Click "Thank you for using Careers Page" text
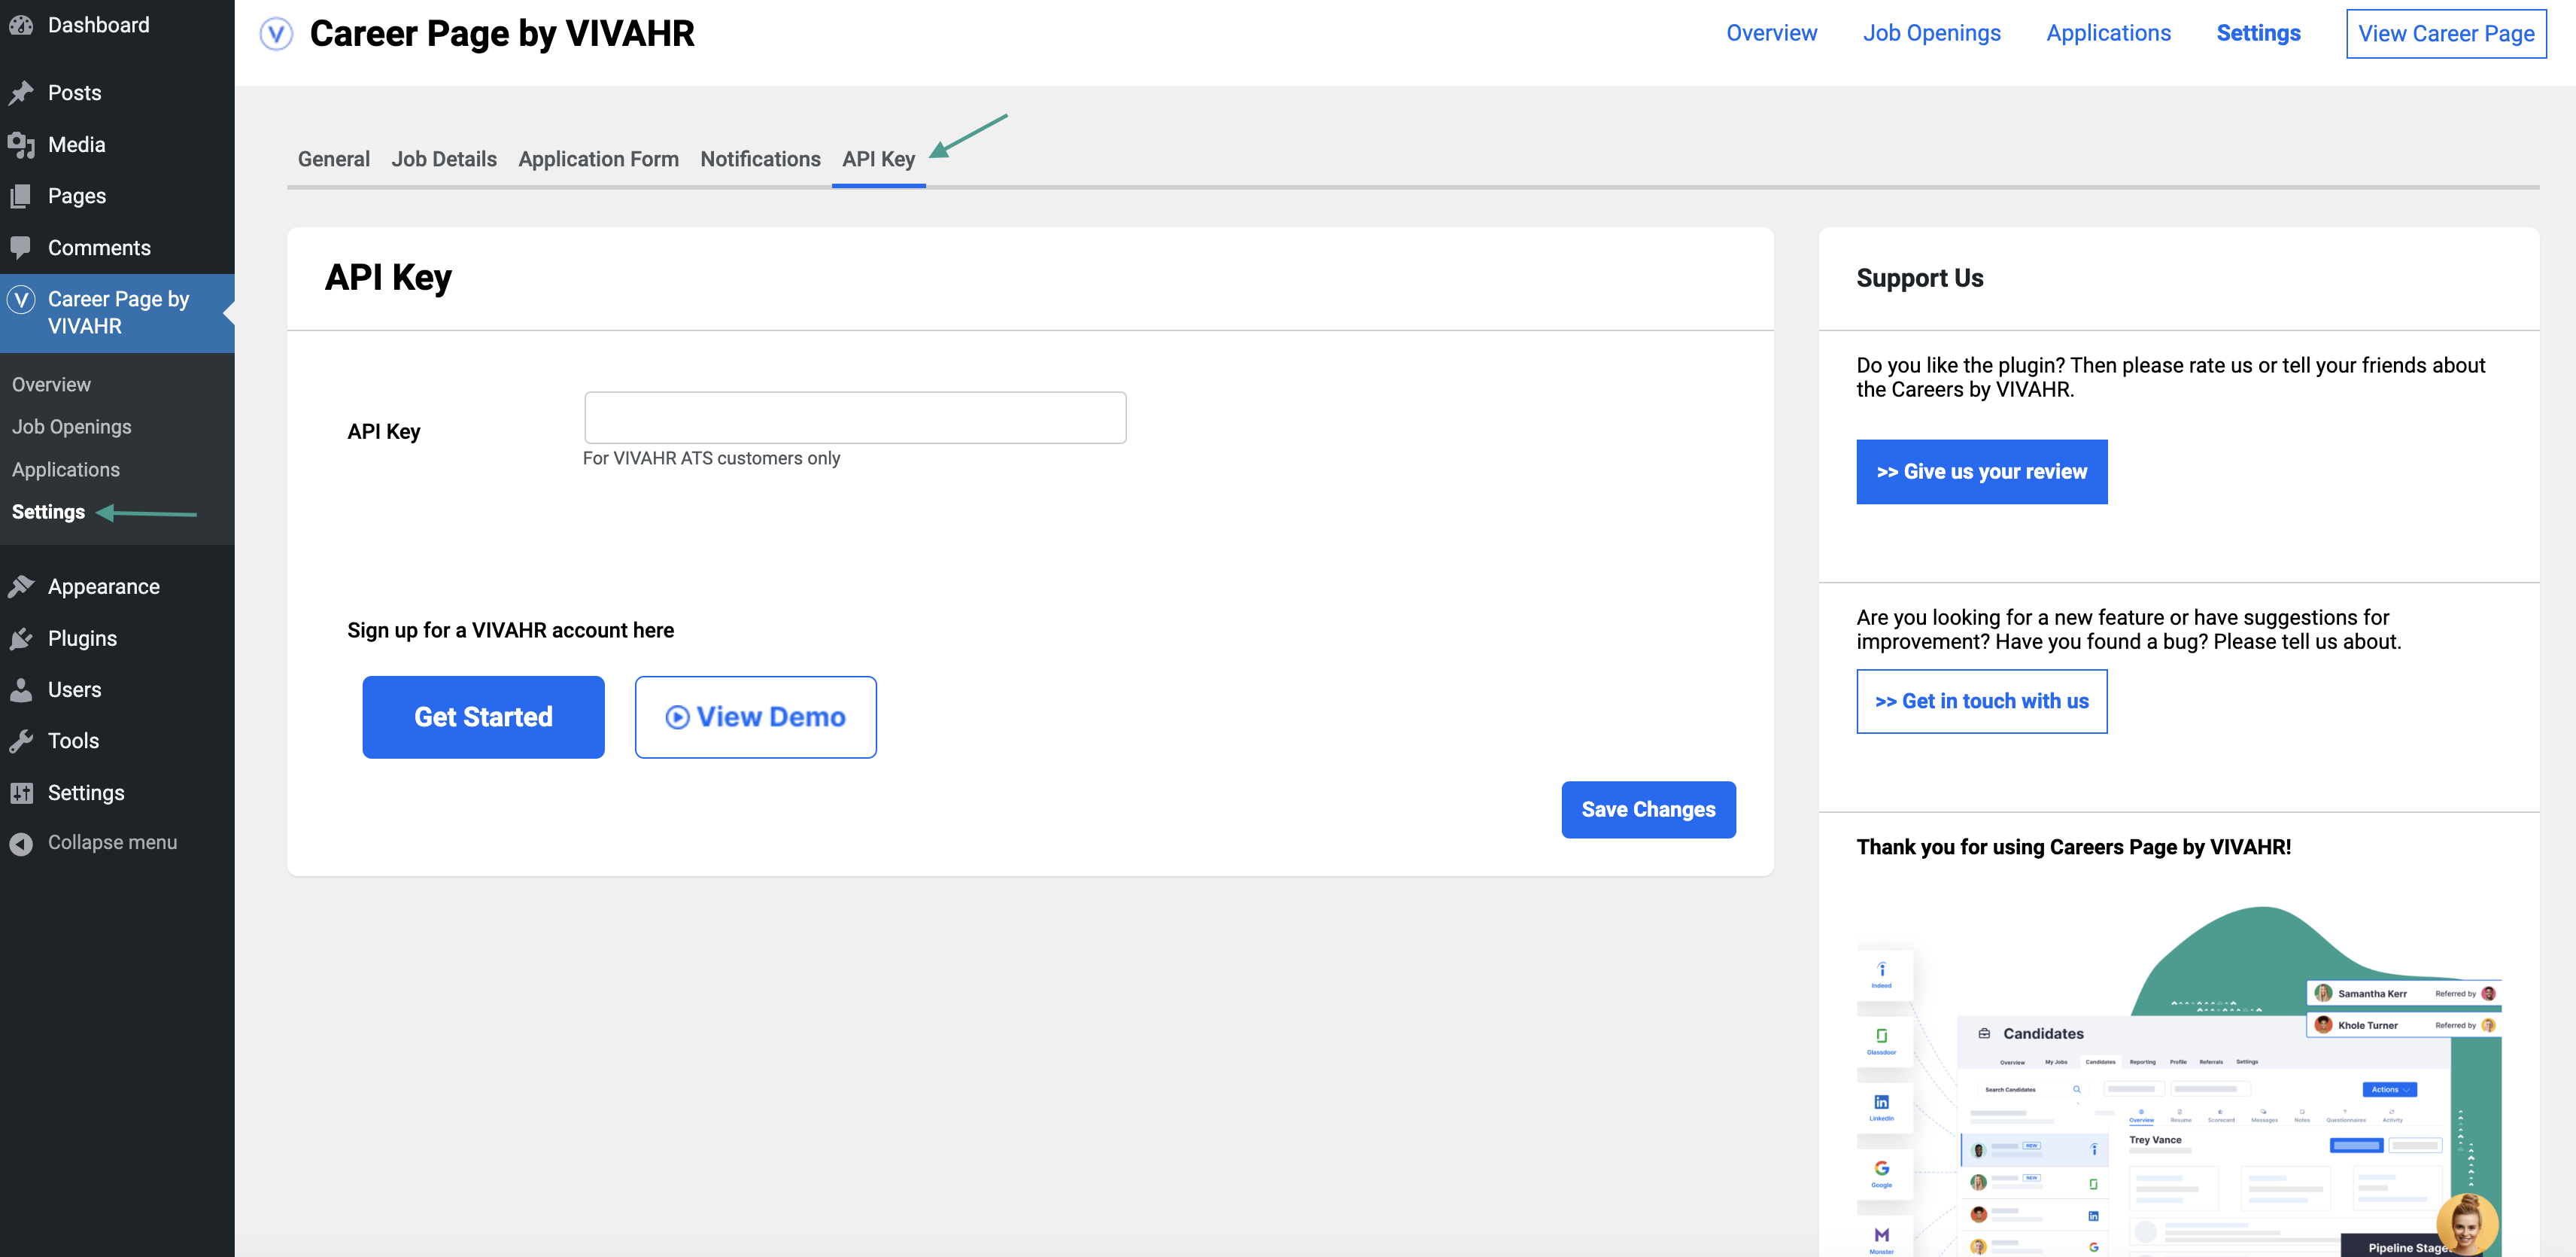2576x1257 pixels. pyautogui.click(x=2073, y=848)
